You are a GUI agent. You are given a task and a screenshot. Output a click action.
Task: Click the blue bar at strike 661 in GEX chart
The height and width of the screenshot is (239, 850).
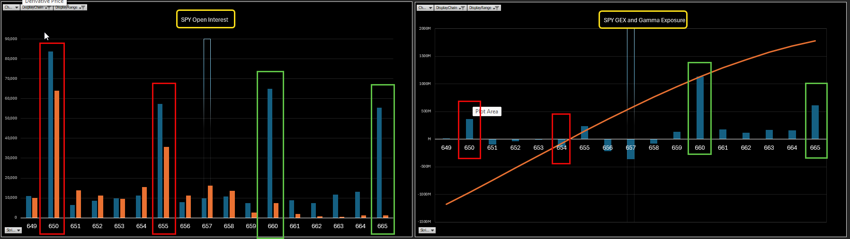coord(723,134)
